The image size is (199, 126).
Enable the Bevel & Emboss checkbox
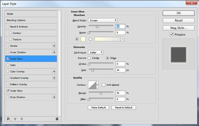pos(8,27)
